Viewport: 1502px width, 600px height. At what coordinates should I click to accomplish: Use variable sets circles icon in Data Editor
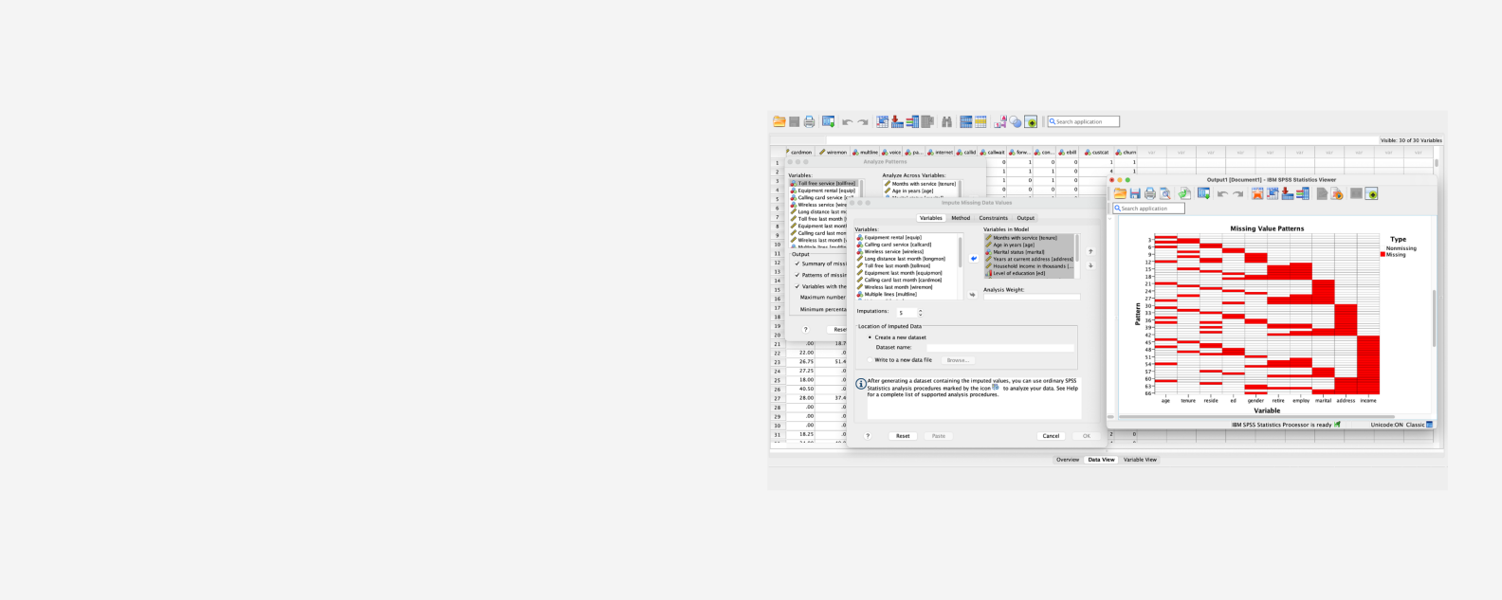1016,121
